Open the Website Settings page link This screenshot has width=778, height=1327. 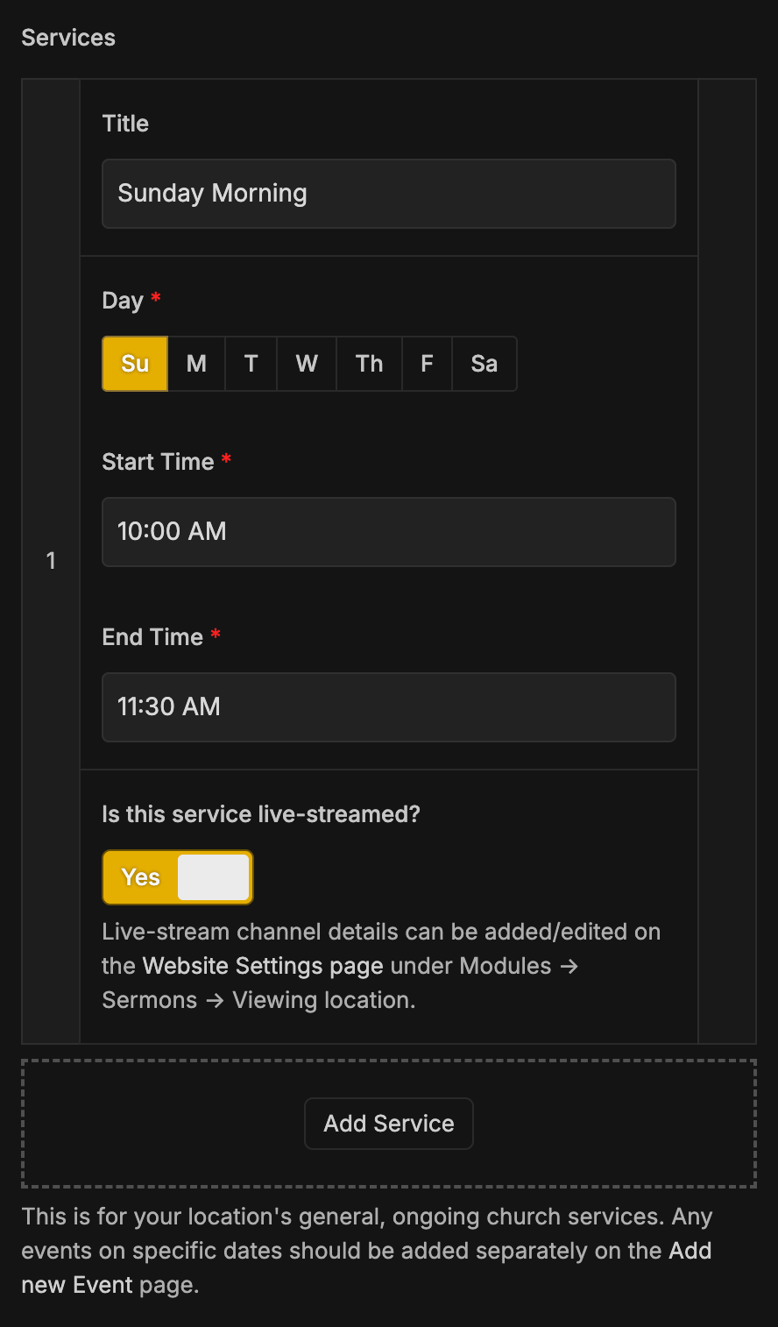coord(263,966)
